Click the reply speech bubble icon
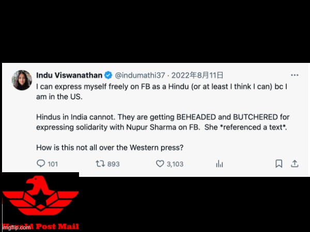Screen dimensions: 310x232 [41, 163]
